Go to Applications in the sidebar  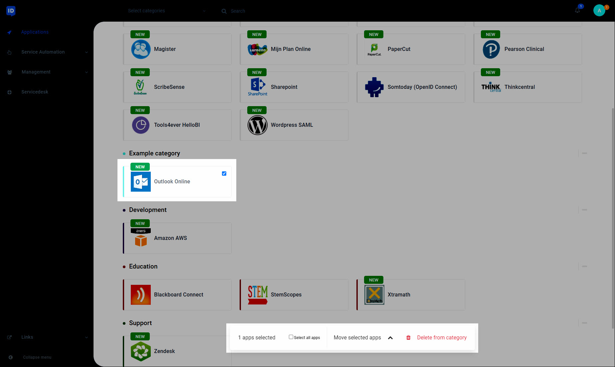click(x=35, y=32)
